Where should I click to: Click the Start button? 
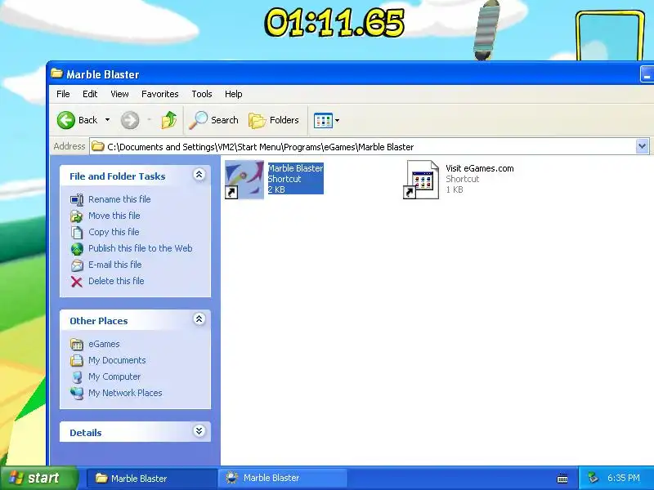click(x=38, y=478)
